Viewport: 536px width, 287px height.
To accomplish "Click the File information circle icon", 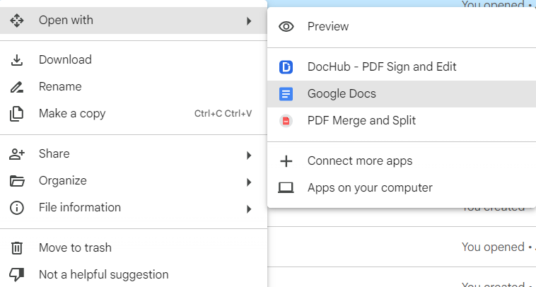I will [x=17, y=208].
